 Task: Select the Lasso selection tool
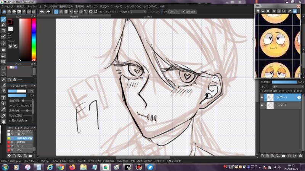3,74
